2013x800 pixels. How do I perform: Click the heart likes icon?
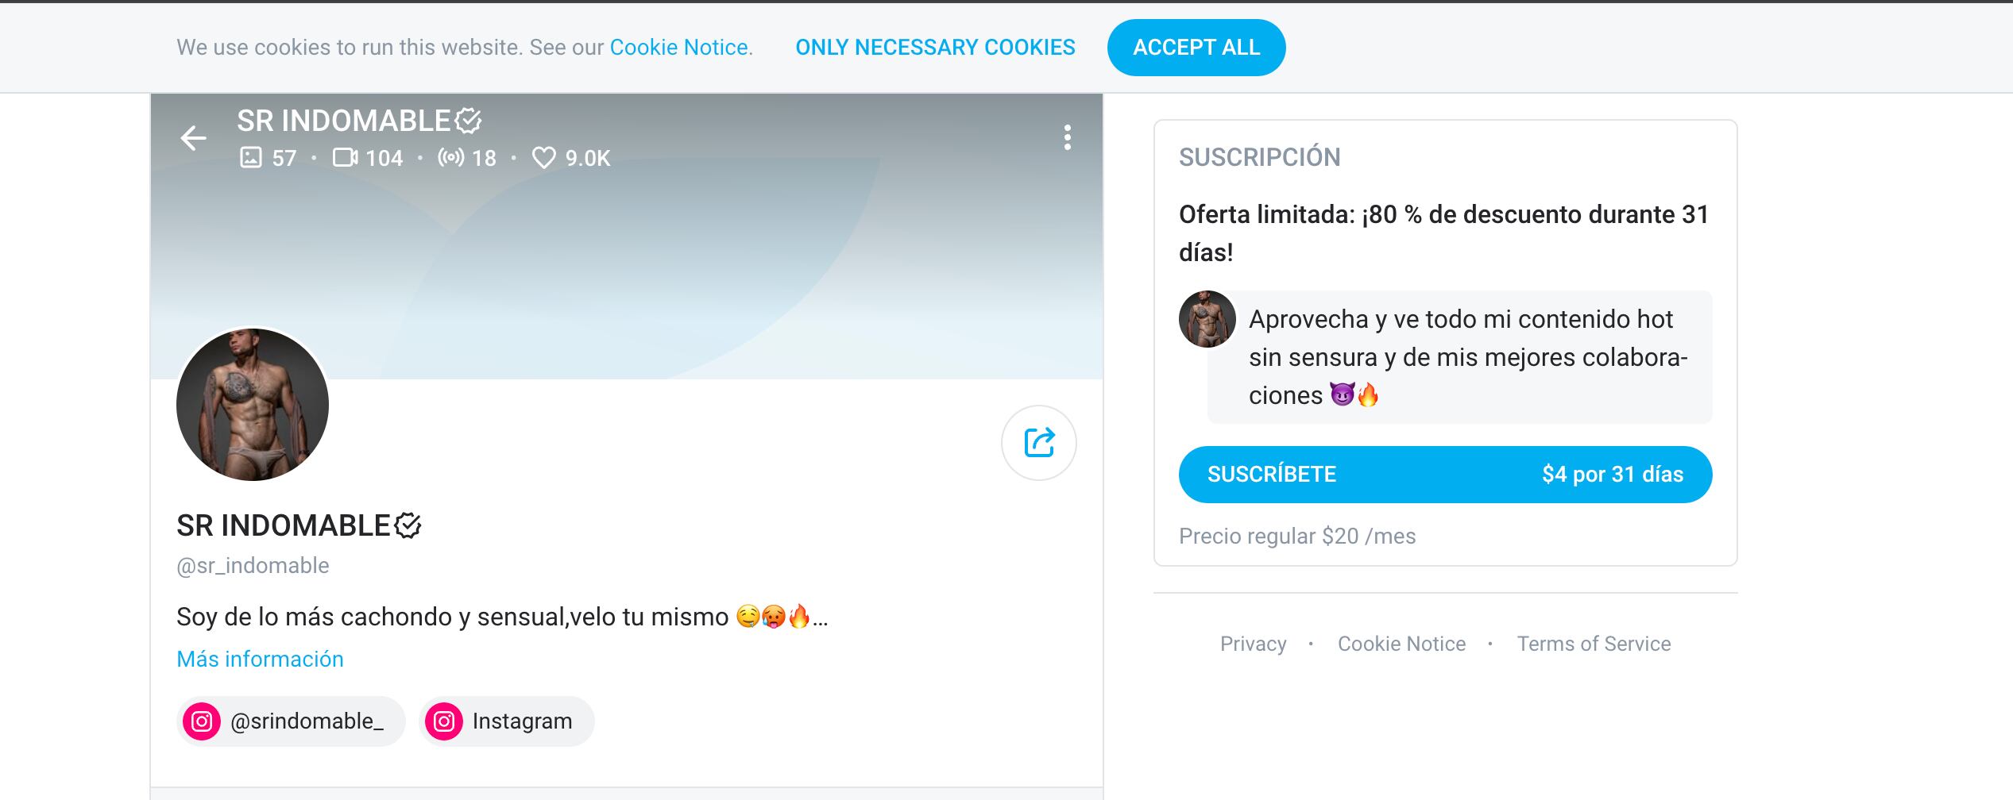[543, 158]
